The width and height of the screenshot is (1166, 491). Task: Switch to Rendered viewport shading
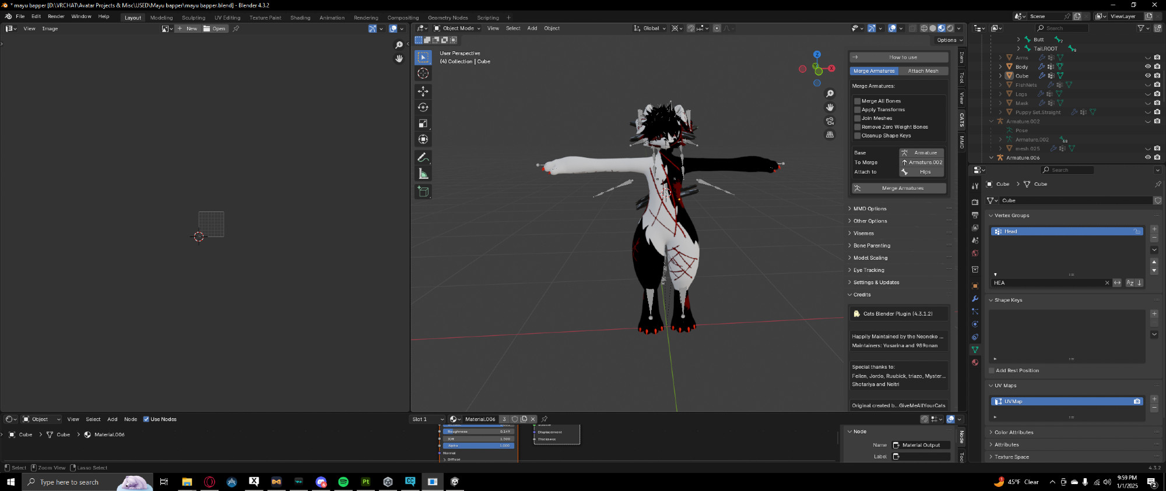tap(950, 28)
